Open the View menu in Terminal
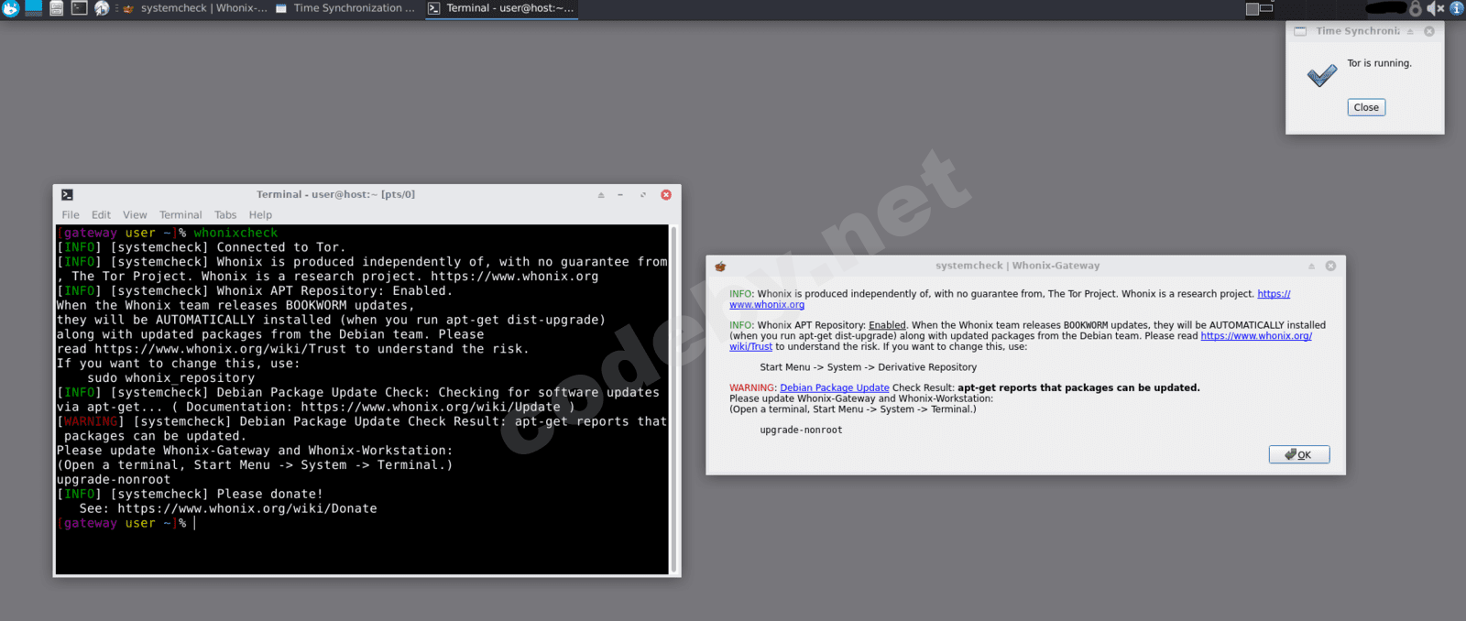1466x621 pixels. [135, 215]
